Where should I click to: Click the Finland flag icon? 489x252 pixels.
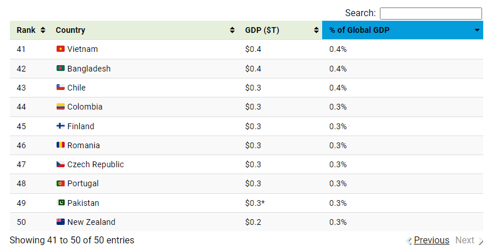coord(60,126)
